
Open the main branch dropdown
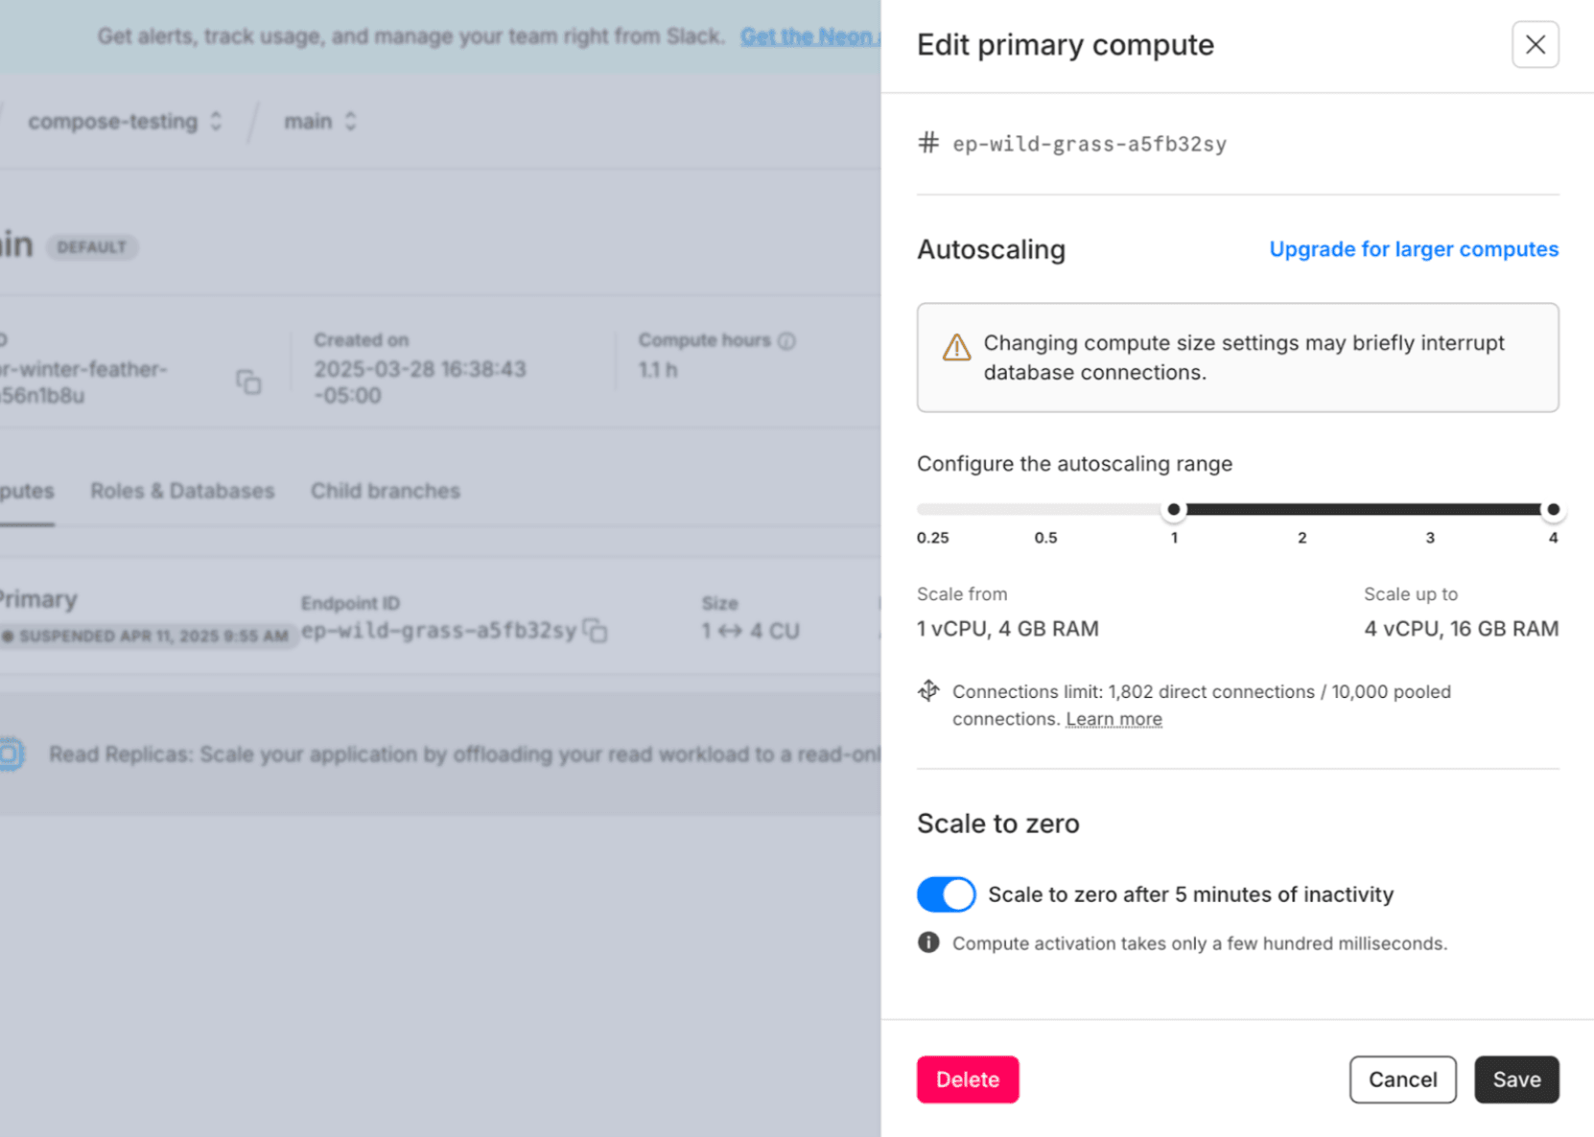coord(320,122)
